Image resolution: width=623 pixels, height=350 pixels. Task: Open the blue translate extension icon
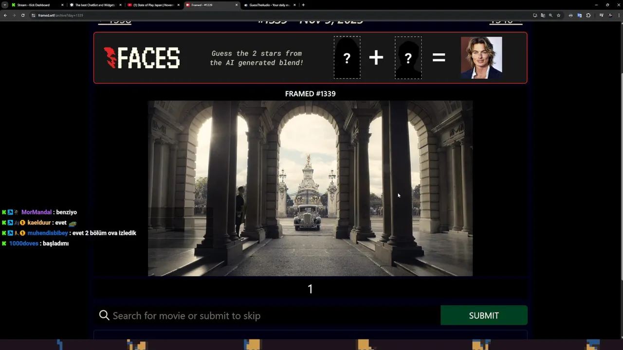[579, 15]
